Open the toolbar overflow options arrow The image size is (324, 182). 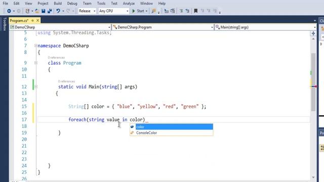(x=220, y=12)
